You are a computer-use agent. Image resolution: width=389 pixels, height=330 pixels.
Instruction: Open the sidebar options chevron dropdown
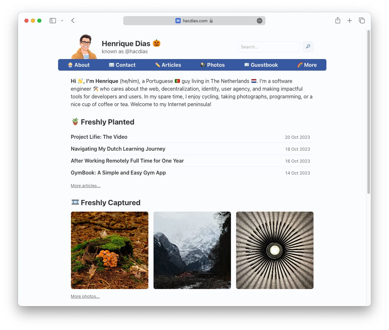tap(62, 21)
